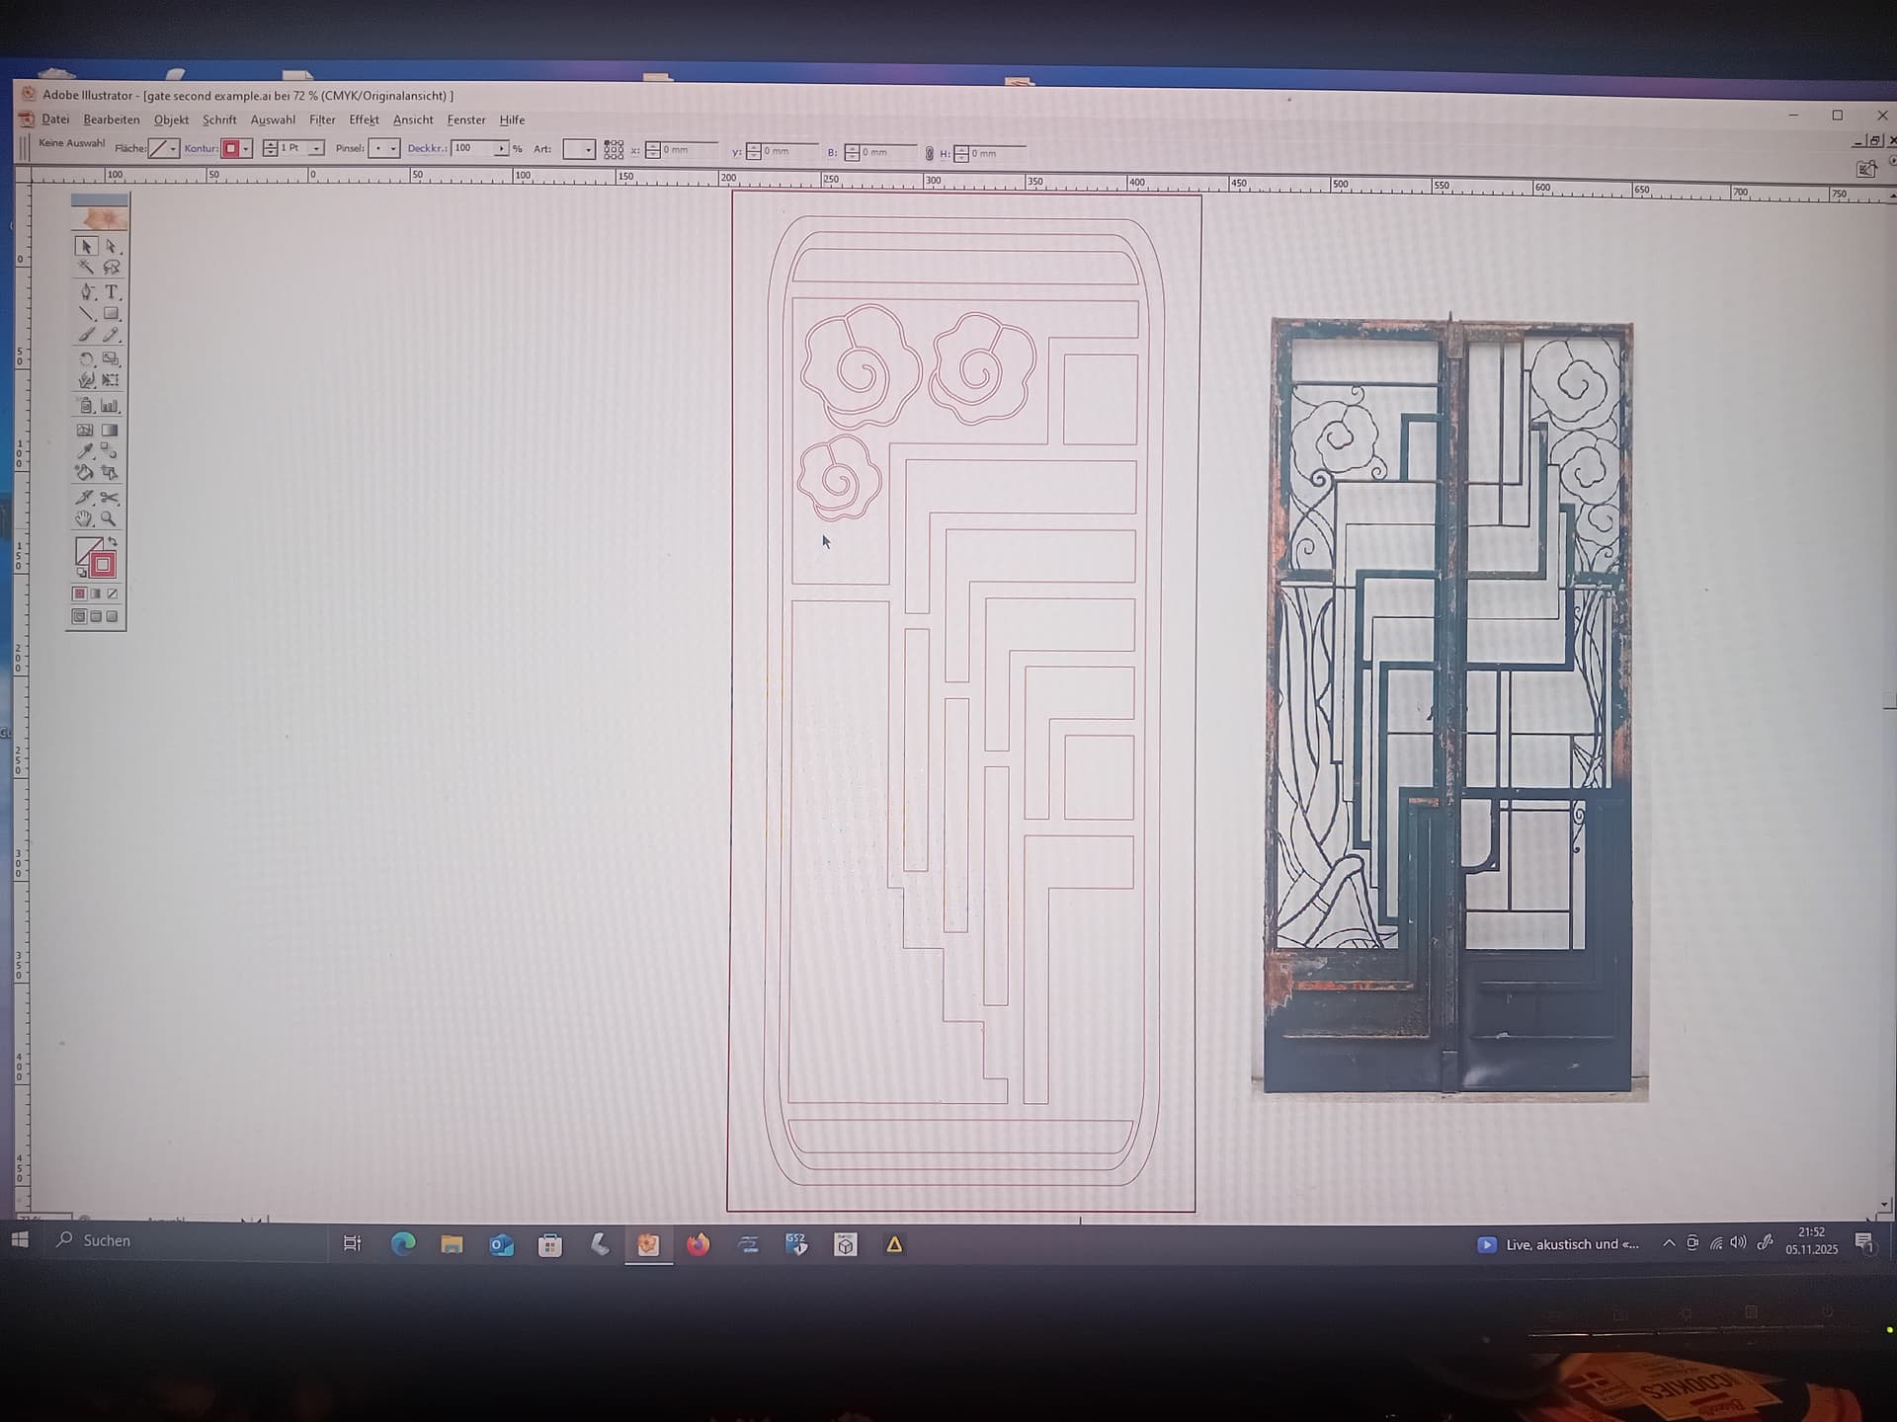The image size is (1897, 1422).
Task: Select the Type tool
Action: click(x=112, y=291)
